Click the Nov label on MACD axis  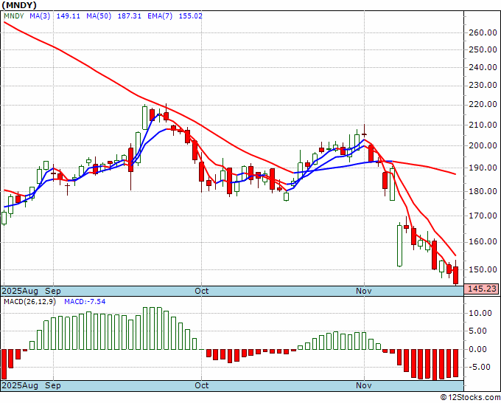pos(364,385)
